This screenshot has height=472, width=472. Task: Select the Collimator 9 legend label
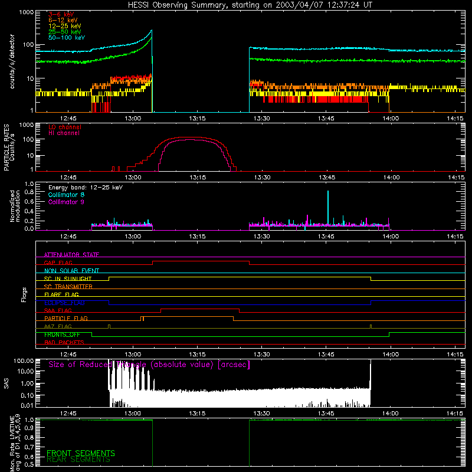coord(66,202)
